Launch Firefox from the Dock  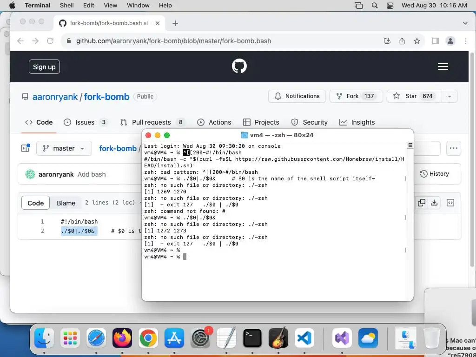[122, 338]
